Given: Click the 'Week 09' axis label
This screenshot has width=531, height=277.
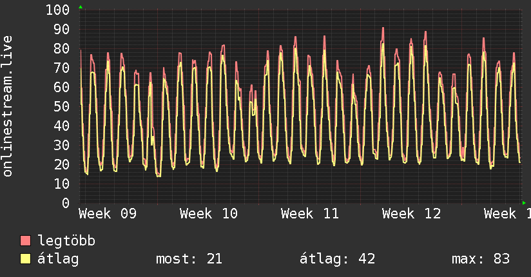Looking at the screenshot, I should pos(108,214).
